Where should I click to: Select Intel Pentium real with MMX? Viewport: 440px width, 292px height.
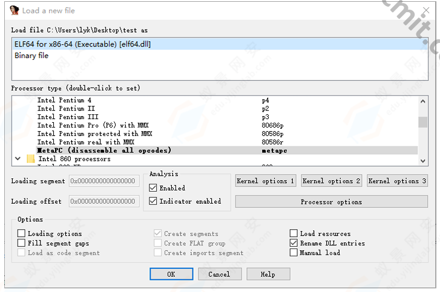point(86,142)
